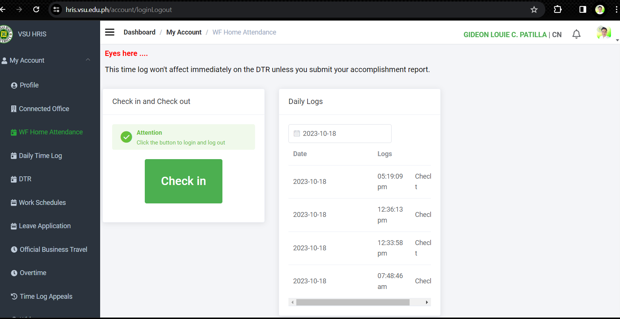Go to Leave Application page
Viewport: 620px width, 319px height.
pos(45,226)
